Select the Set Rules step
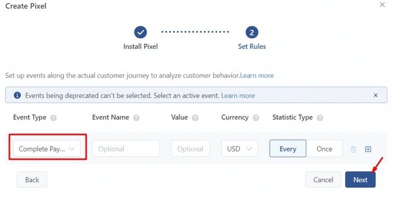The image size is (394, 206). click(252, 38)
